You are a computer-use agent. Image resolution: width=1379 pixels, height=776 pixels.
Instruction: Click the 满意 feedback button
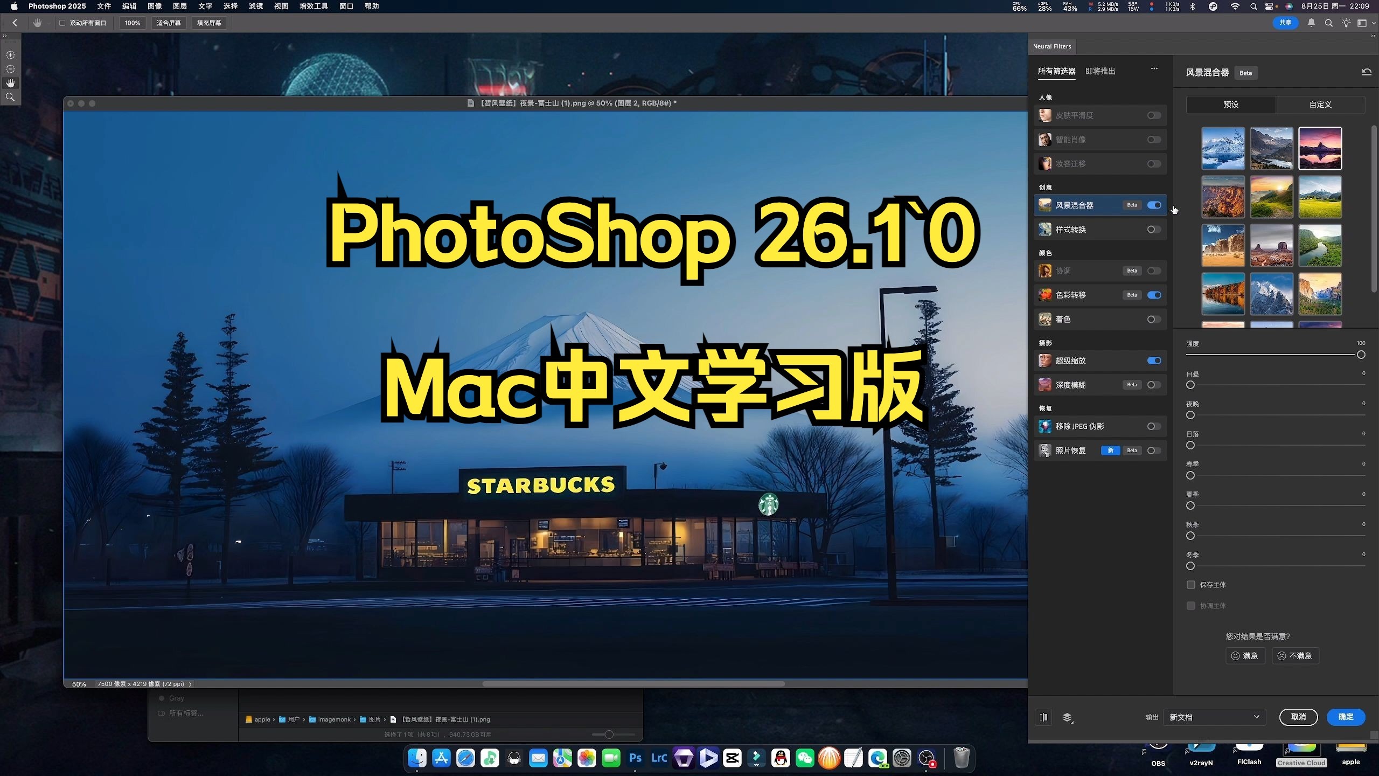click(x=1245, y=656)
